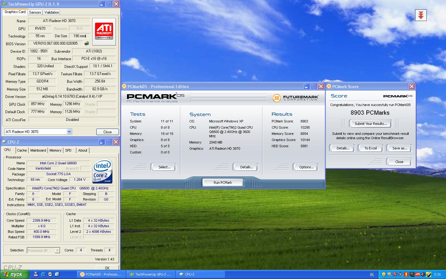The width and height of the screenshot is (446, 279).
Task: Click Close button in PCMark Score window
Action: click(x=399, y=162)
